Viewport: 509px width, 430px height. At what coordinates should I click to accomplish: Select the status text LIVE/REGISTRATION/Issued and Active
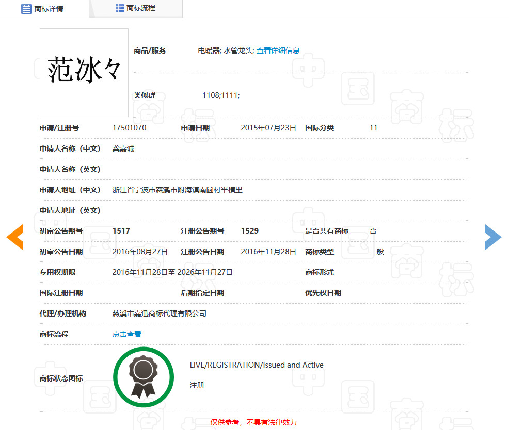click(x=257, y=365)
